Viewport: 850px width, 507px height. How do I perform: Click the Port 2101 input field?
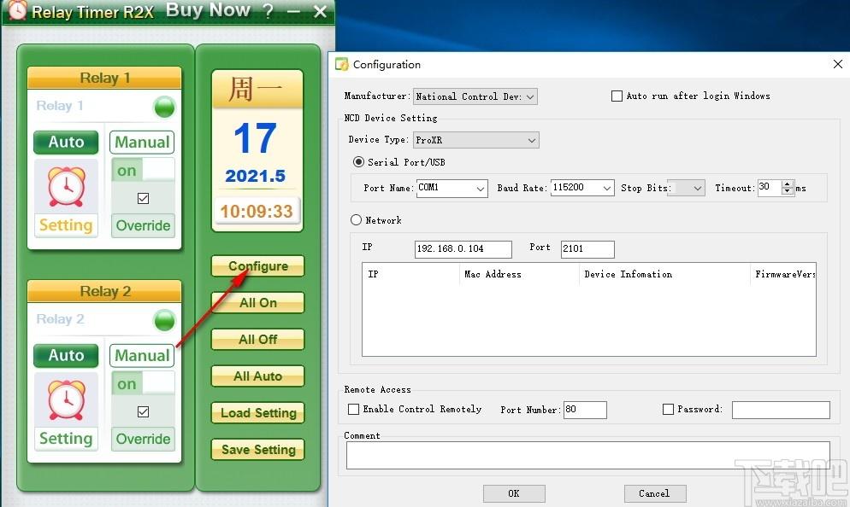pyautogui.click(x=587, y=249)
